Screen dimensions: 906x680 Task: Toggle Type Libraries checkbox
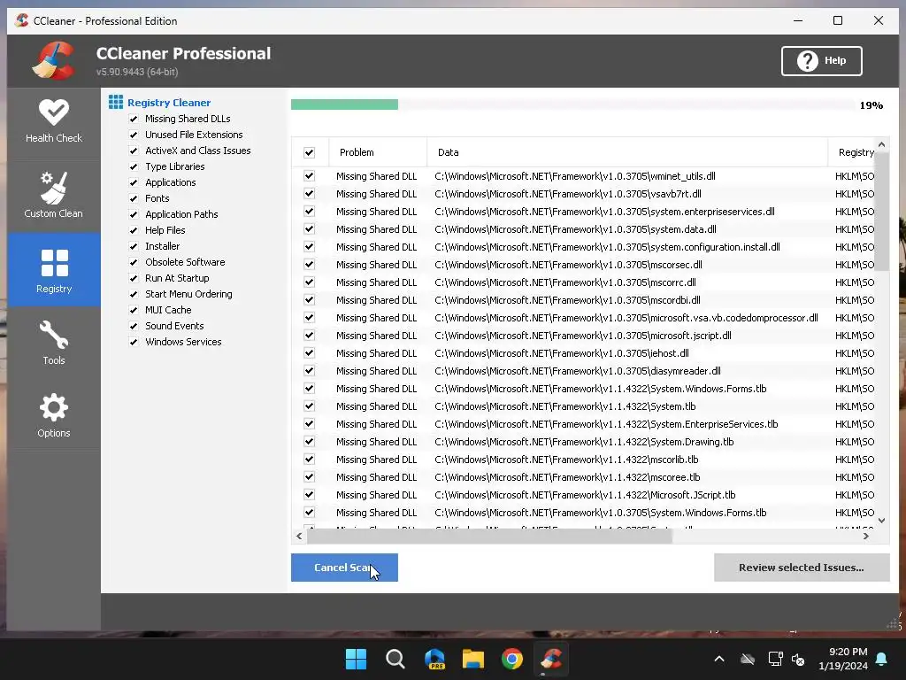[x=134, y=166]
